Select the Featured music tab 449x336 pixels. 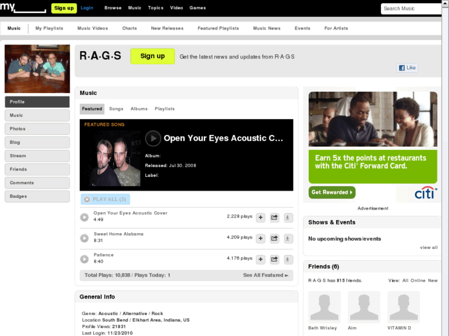(x=92, y=109)
